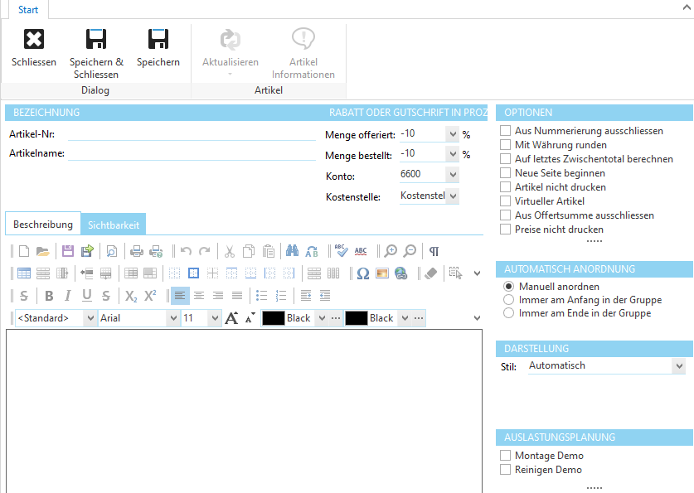Switch to the Sichtbarkeit tab
This screenshot has width=694, height=493.
(114, 225)
